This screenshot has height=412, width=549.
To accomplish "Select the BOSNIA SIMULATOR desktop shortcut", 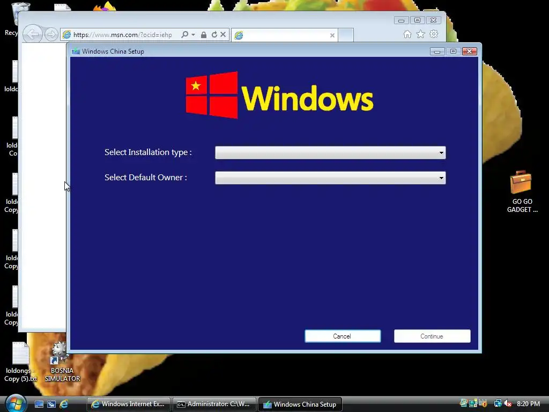I will [62, 362].
